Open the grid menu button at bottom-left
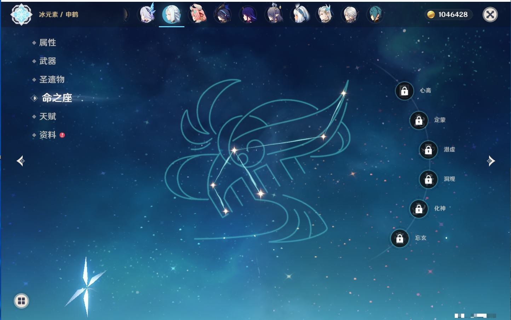The width and height of the screenshot is (511, 320). click(21, 301)
